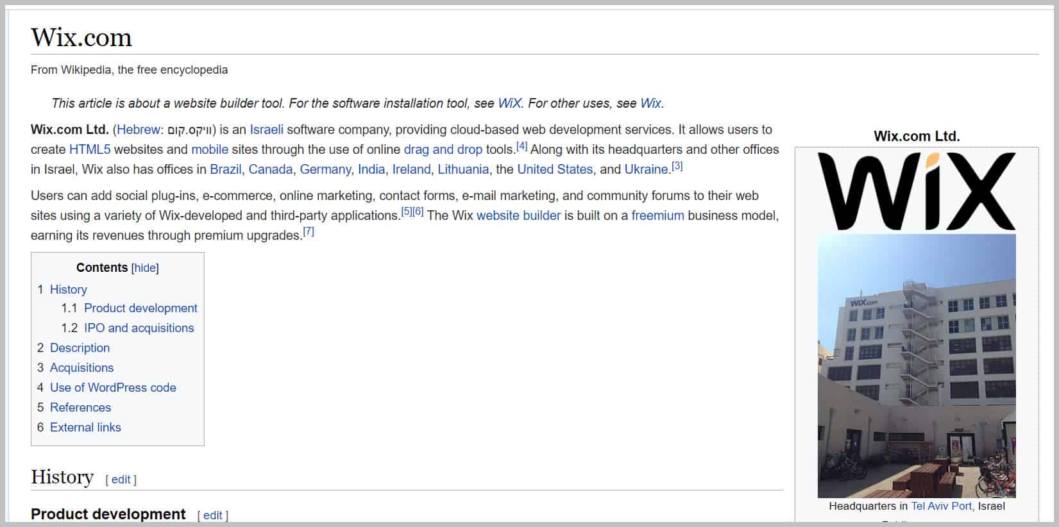1059x527 pixels.
Task: Open the Wix disambiguation link in the hatnote
Action: point(650,103)
